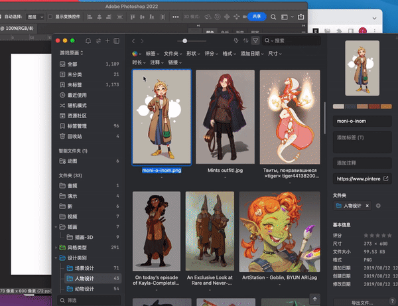Viewport: 398px width, 306px height.
Task: Open 标签管理 in the sidebar
Action: pos(89,126)
